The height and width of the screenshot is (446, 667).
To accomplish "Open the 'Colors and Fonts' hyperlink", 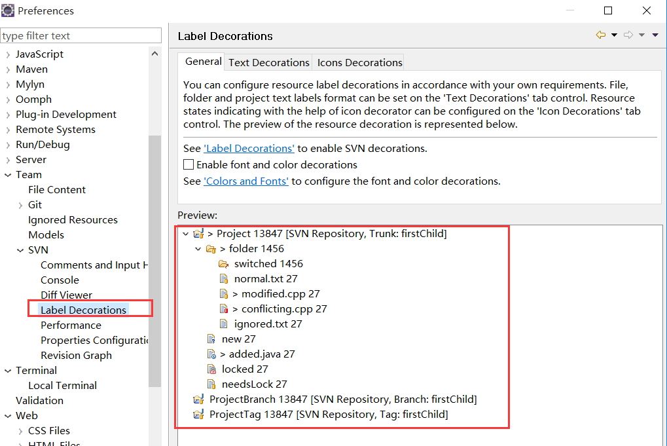I will [246, 181].
